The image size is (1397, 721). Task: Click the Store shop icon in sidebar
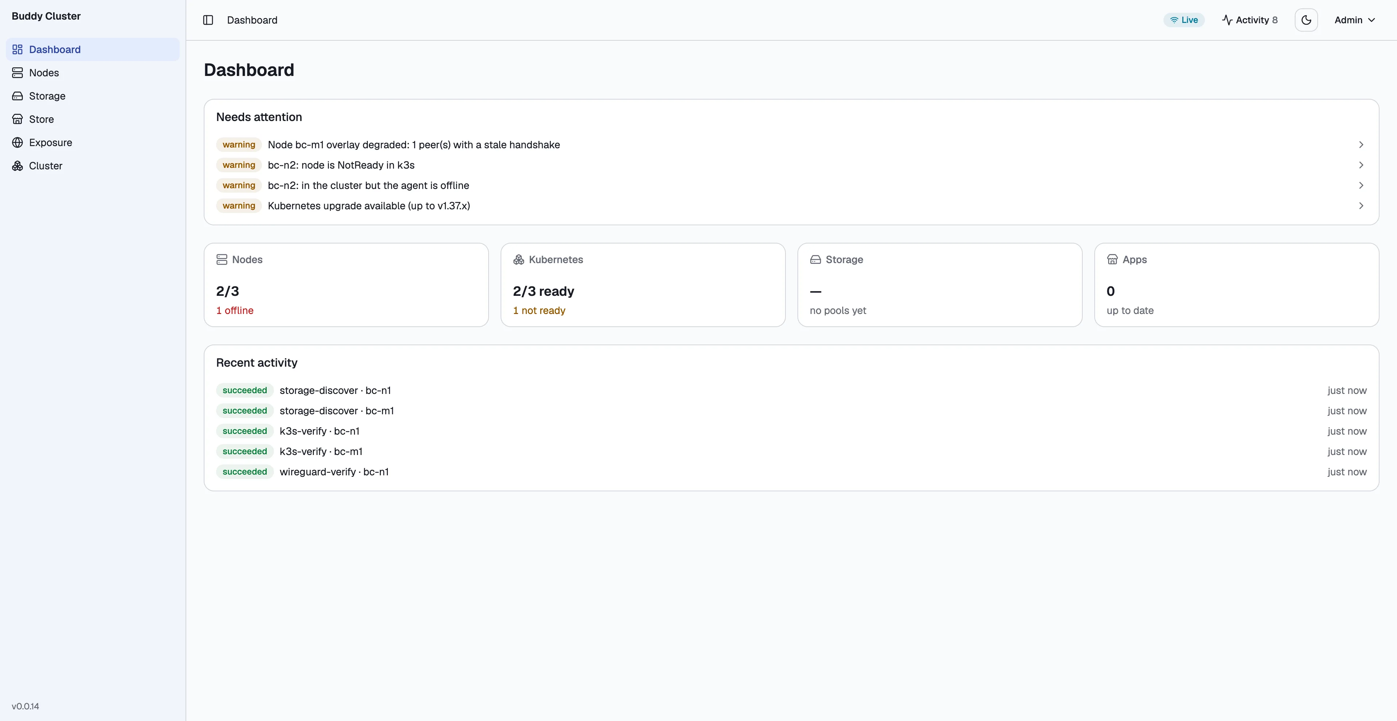[17, 119]
